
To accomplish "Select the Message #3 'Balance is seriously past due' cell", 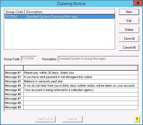I will point(81,81).
